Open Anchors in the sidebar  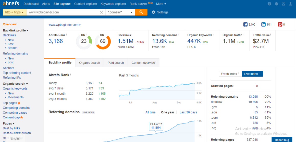(x=8, y=68)
